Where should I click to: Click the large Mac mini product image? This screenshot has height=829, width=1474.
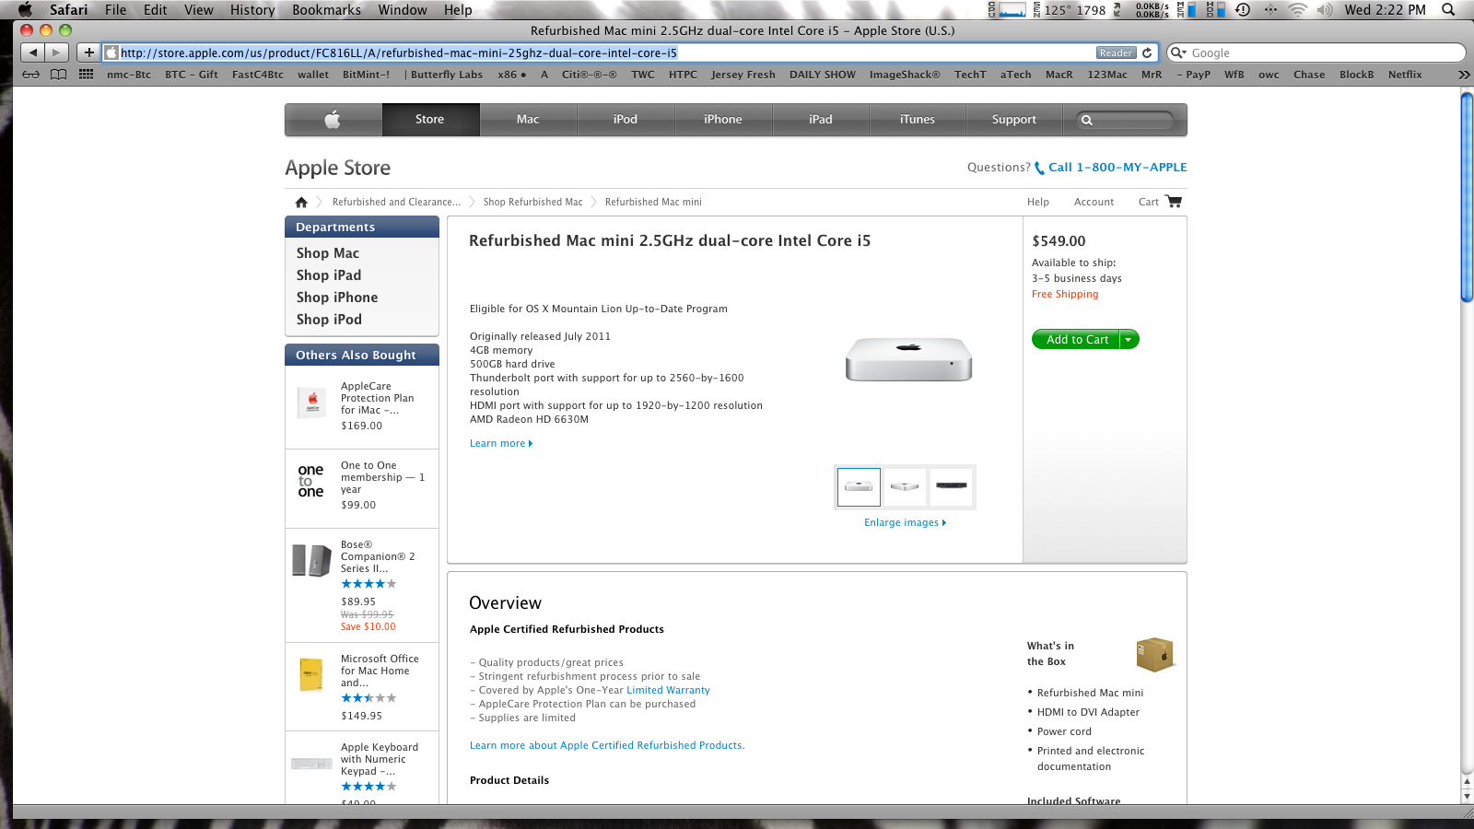(909, 359)
